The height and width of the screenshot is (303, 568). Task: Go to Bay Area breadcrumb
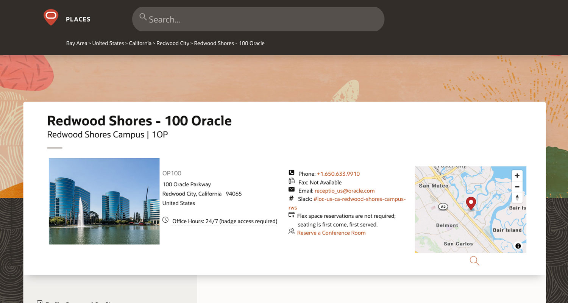click(76, 43)
